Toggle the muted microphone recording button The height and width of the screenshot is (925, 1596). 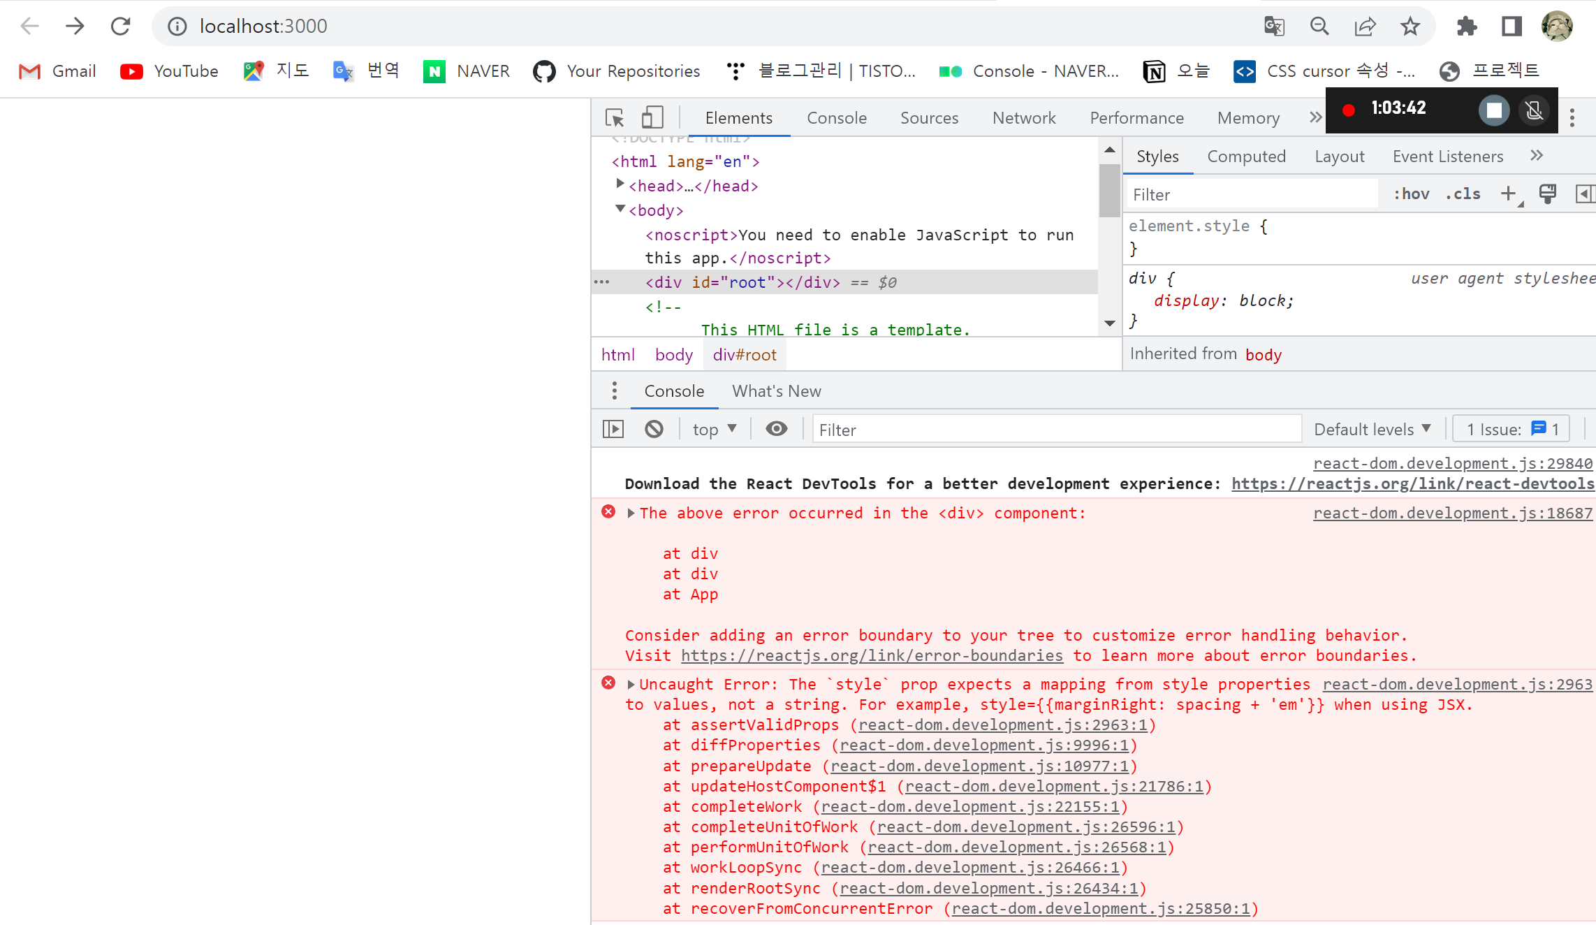tap(1535, 110)
